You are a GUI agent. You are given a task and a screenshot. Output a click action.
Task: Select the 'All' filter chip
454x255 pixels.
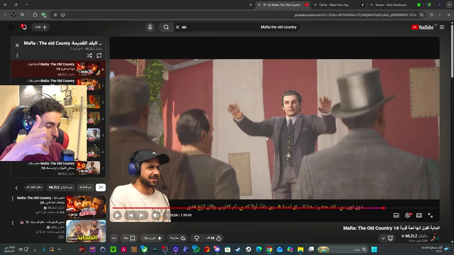point(101,187)
